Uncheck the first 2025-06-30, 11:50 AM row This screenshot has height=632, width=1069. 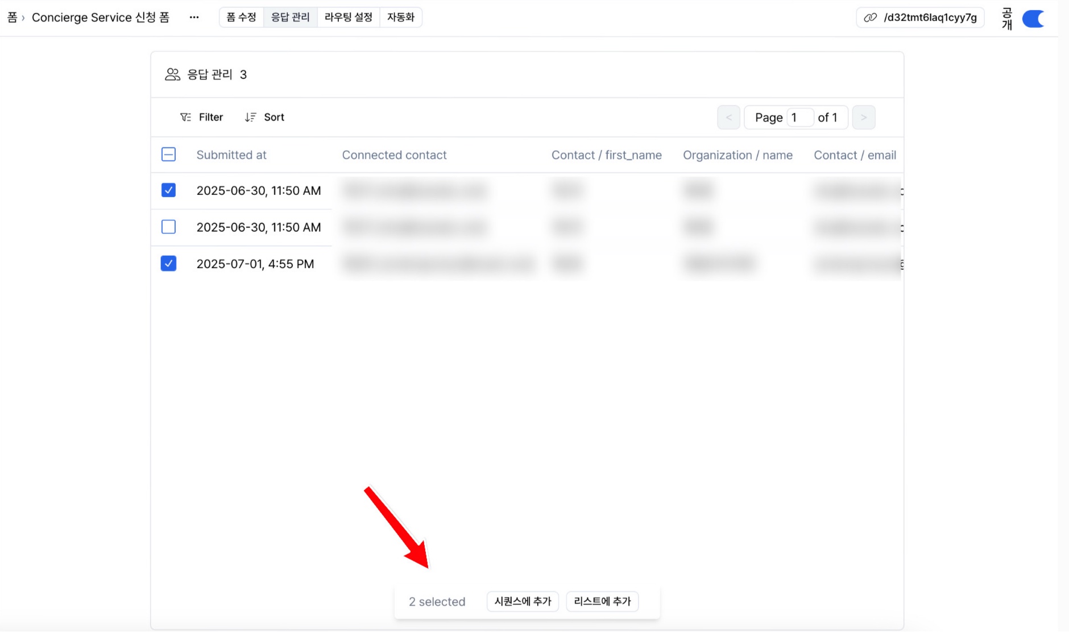(x=168, y=190)
